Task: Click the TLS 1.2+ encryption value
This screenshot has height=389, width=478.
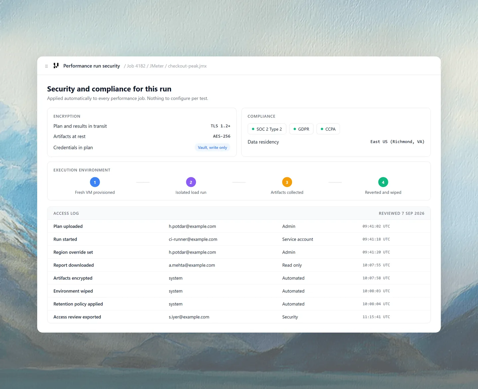Action: [220, 126]
